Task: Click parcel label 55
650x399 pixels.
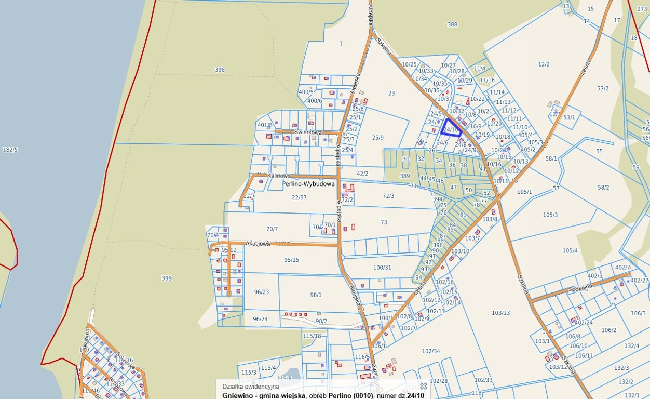Action: (600, 151)
